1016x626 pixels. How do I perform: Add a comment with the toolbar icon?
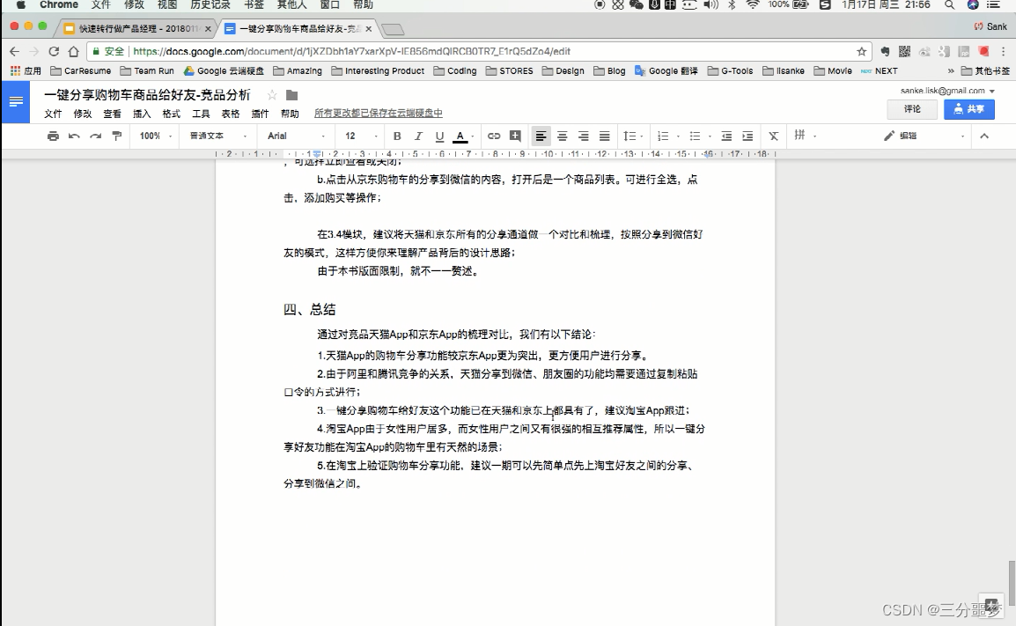515,136
